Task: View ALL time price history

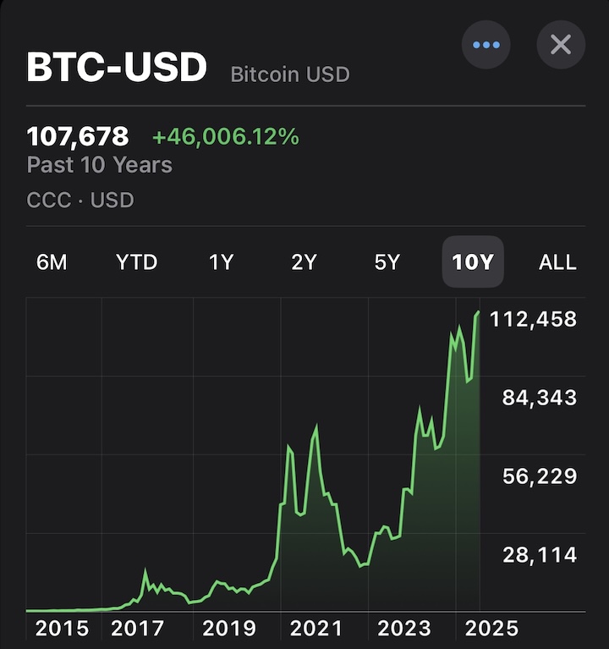Action: pos(557,262)
